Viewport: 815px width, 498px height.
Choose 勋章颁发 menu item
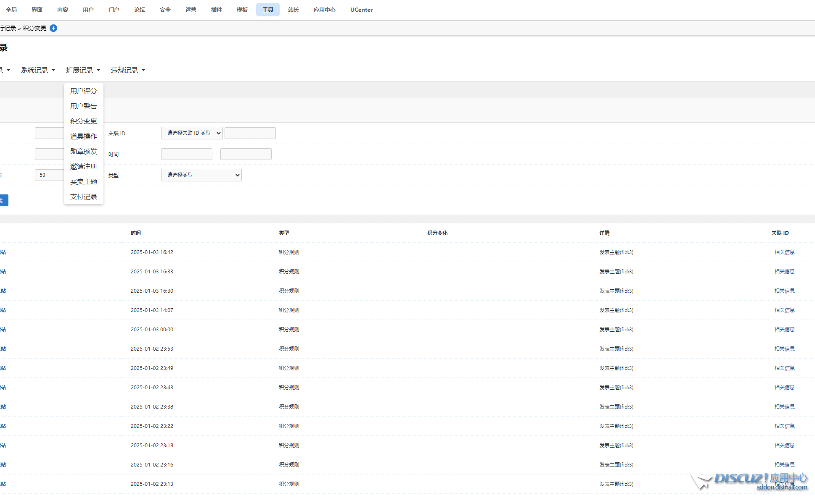[83, 152]
